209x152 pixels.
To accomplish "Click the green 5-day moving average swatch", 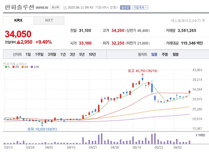I will (6, 67).
